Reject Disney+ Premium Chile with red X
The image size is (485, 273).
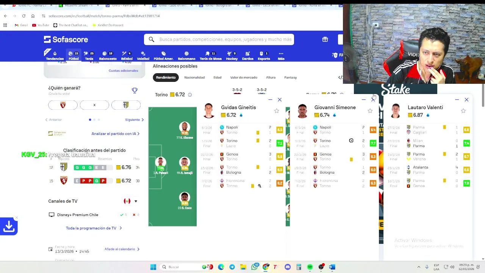click(136, 215)
